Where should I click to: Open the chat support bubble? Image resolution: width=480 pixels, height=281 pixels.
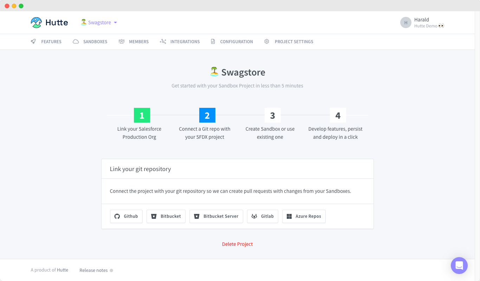(x=459, y=266)
